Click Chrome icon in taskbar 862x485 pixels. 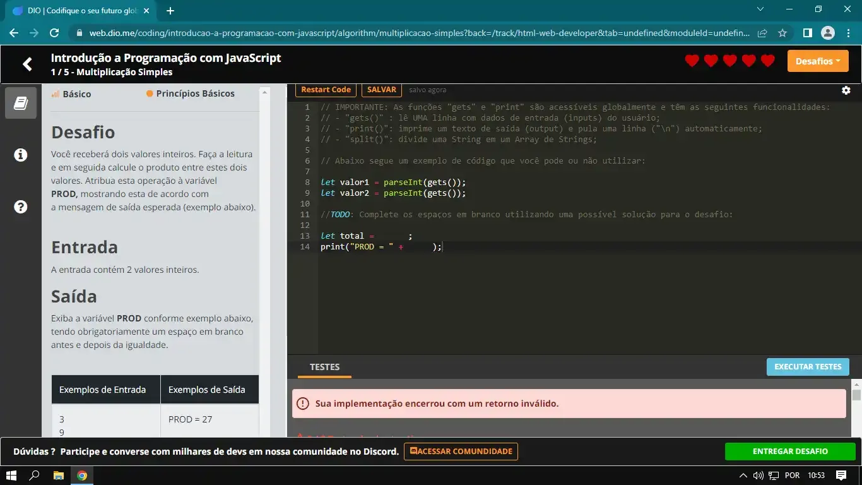82,475
